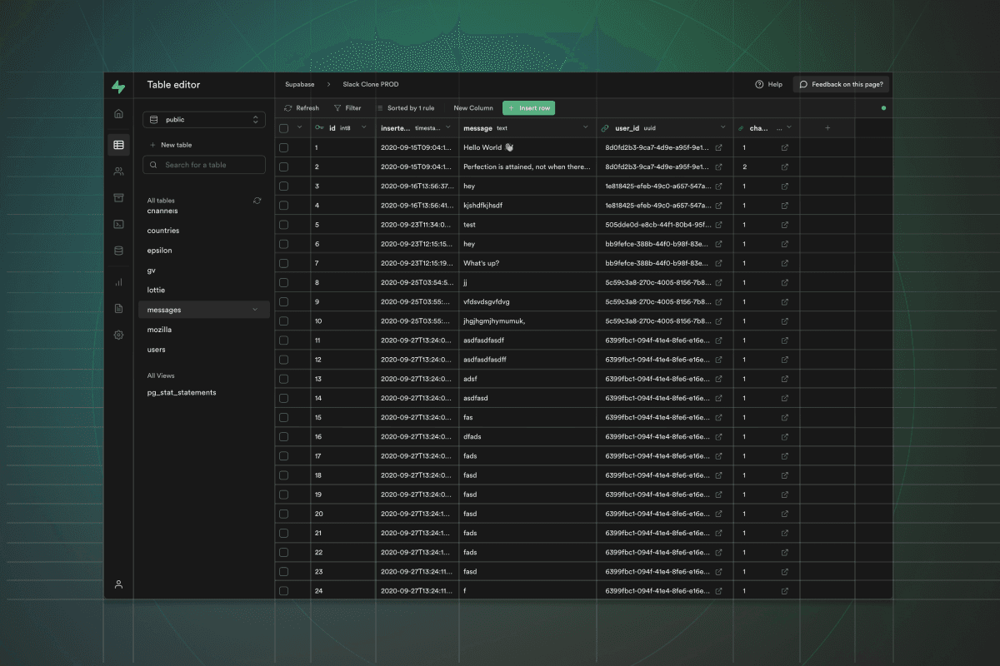Image resolution: width=1000 pixels, height=666 pixels.
Task: Click the green Insert row button
Action: point(528,108)
